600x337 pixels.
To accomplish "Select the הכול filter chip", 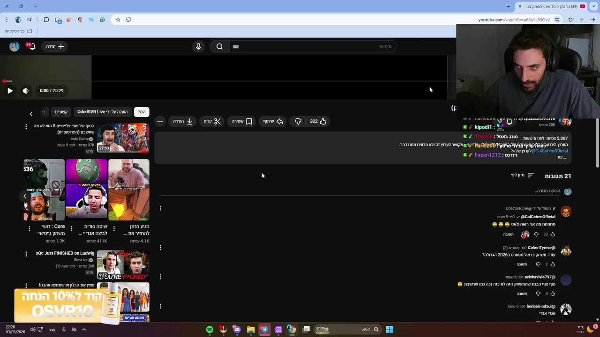I will point(142,112).
